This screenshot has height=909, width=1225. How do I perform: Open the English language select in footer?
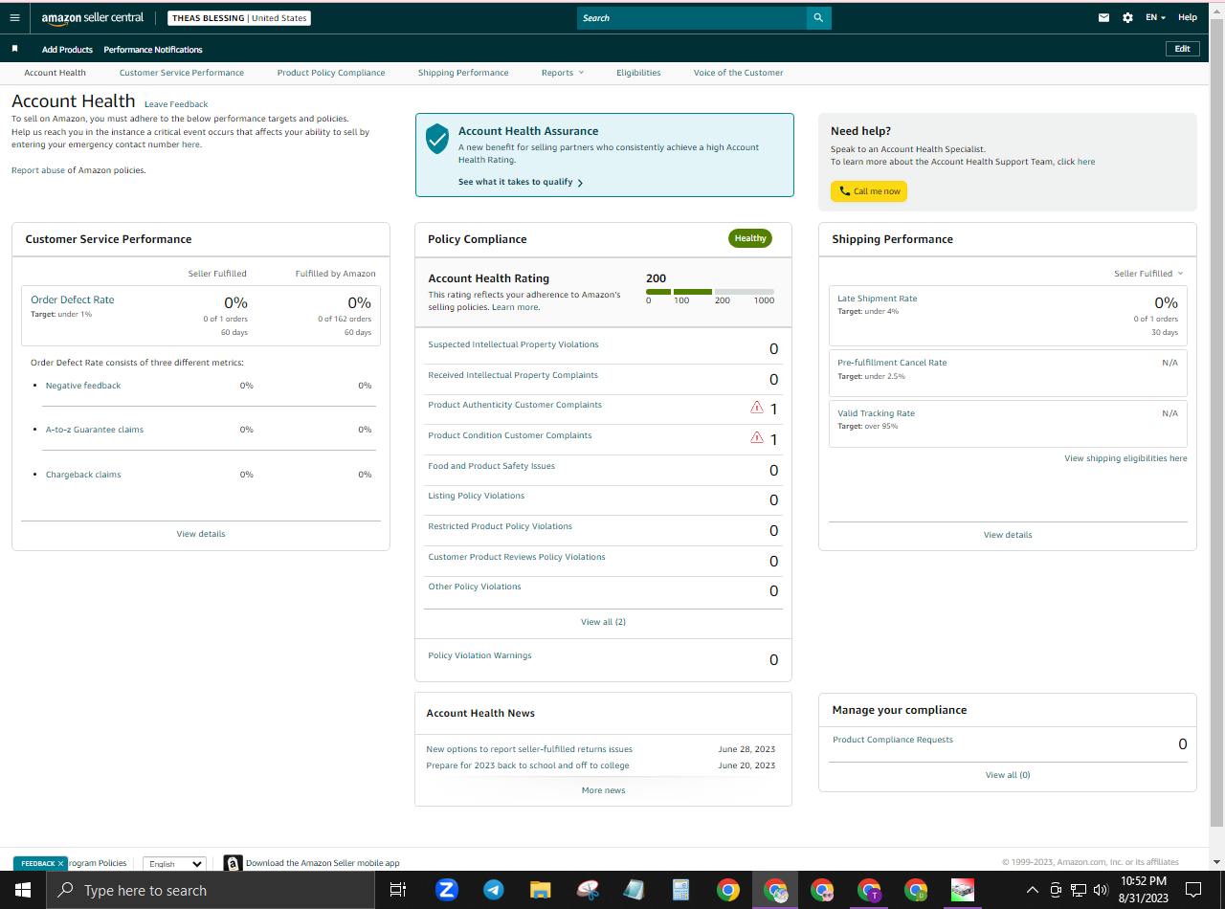point(174,863)
